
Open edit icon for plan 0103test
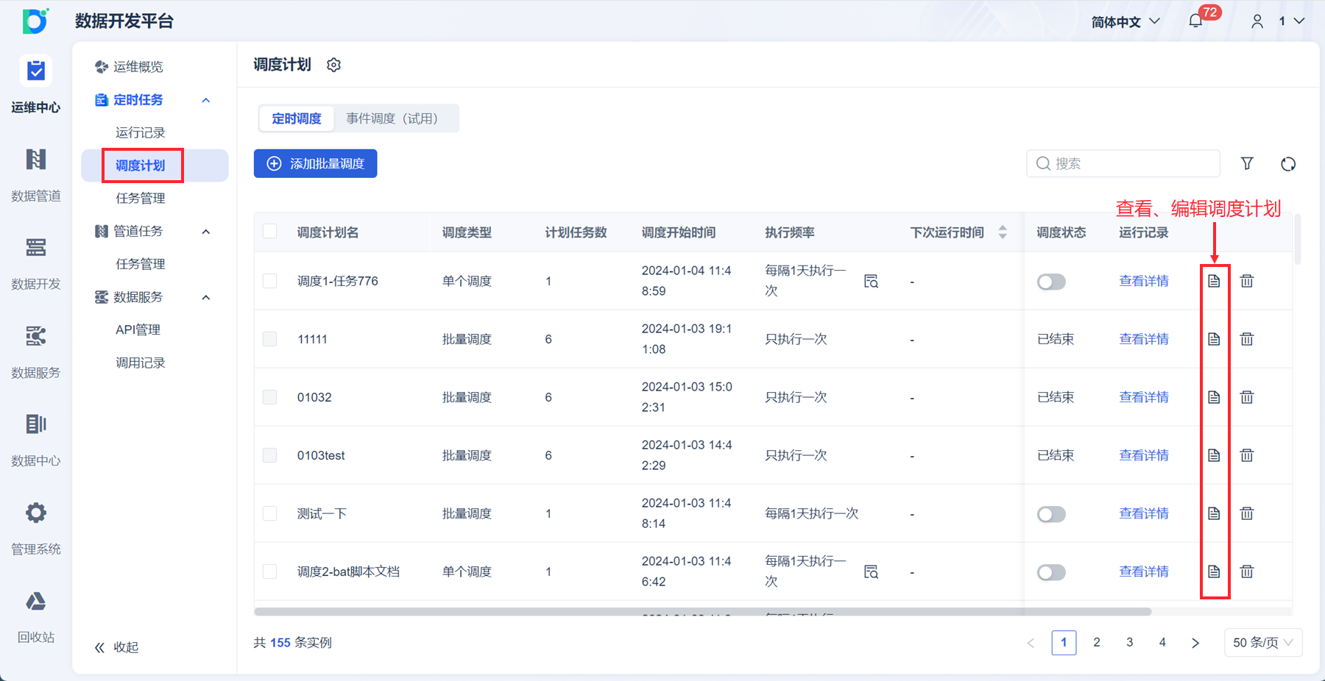coord(1214,455)
